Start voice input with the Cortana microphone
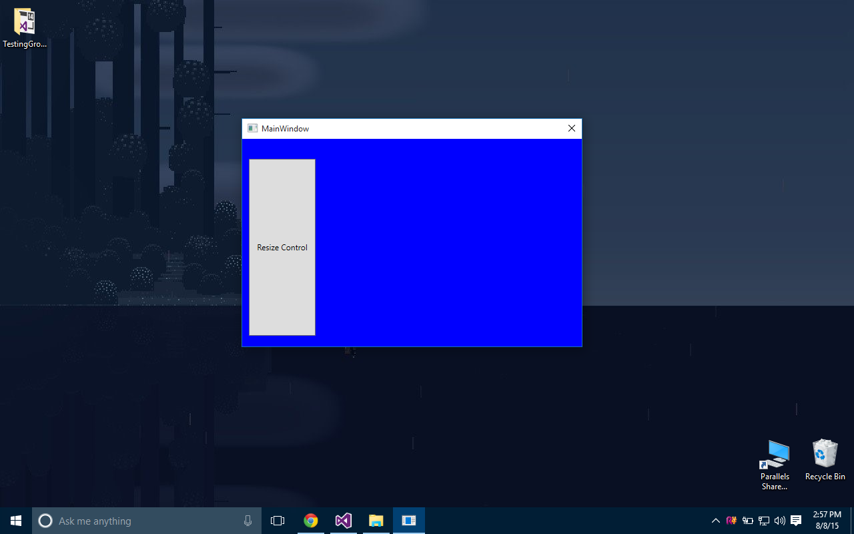854x534 pixels. click(248, 521)
